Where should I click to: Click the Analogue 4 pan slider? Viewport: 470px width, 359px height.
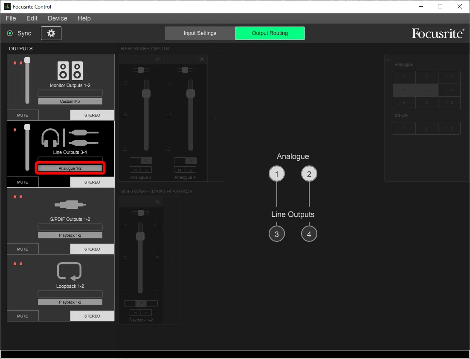pyautogui.click(x=185, y=70)
